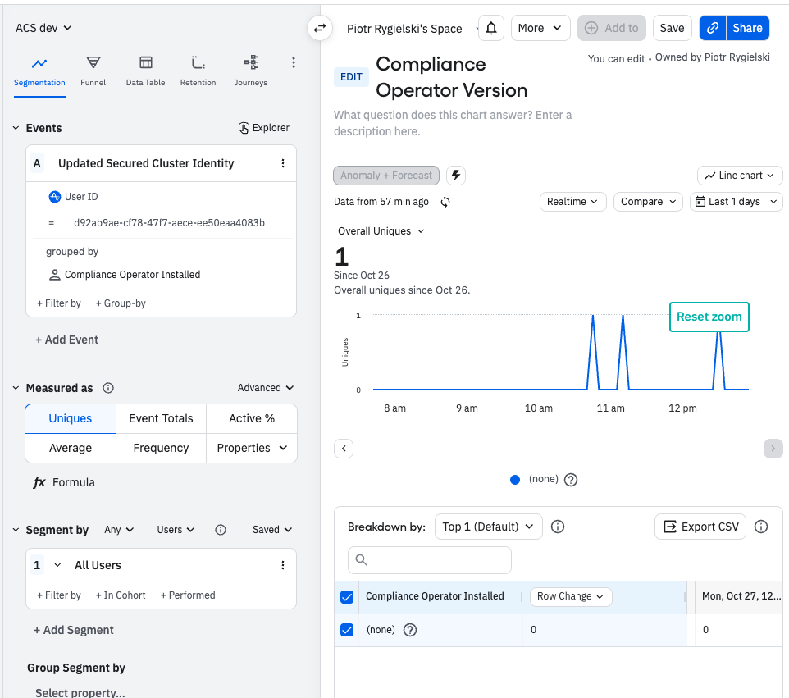
Task: Click the refresh data icon
Action: pos(445,202)
